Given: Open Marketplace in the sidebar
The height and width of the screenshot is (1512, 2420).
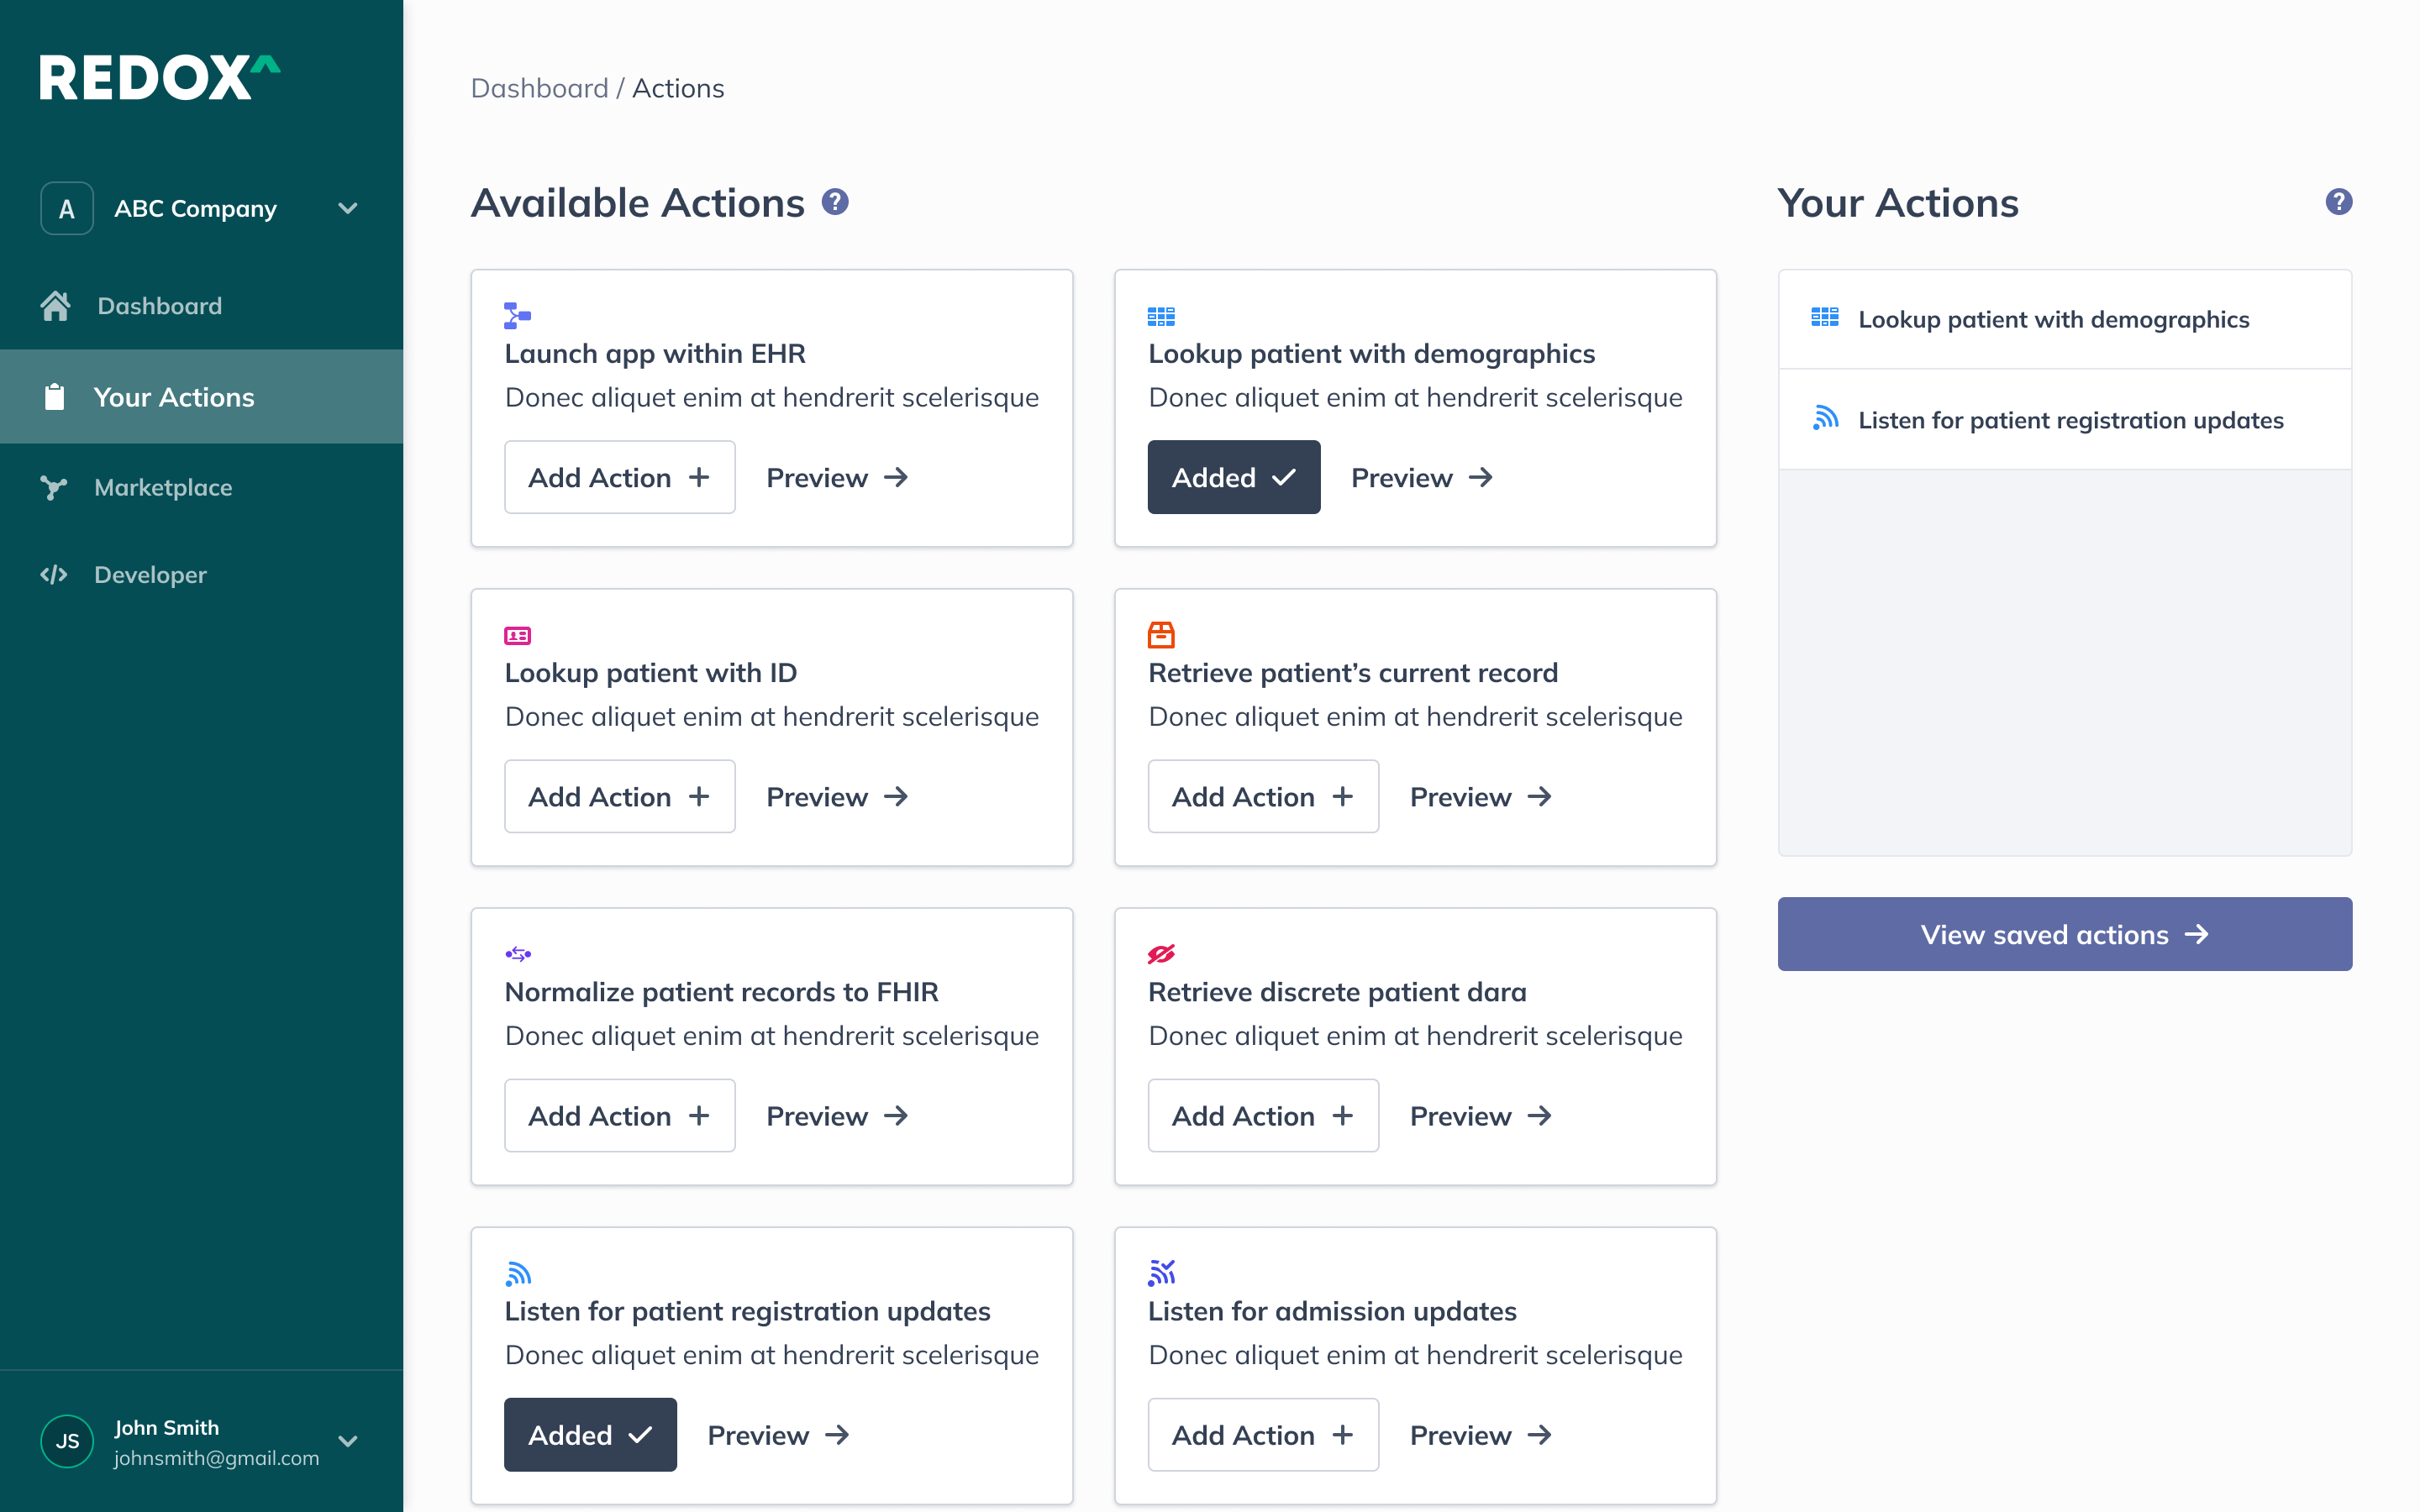Looking at the screenshot, I should [x=163, y=487].
